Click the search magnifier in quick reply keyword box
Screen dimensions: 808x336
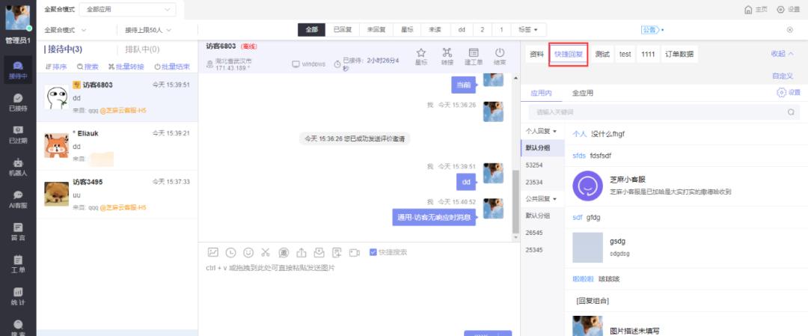point(791,112)
